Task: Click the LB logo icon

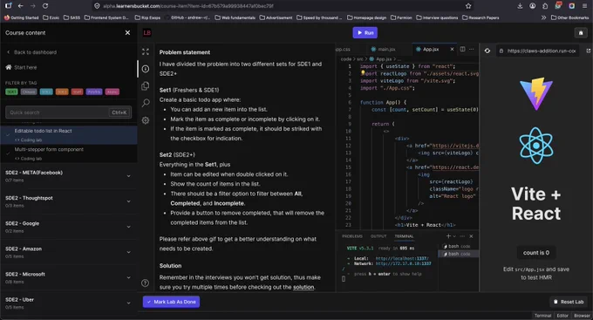Action: (147, 33)
